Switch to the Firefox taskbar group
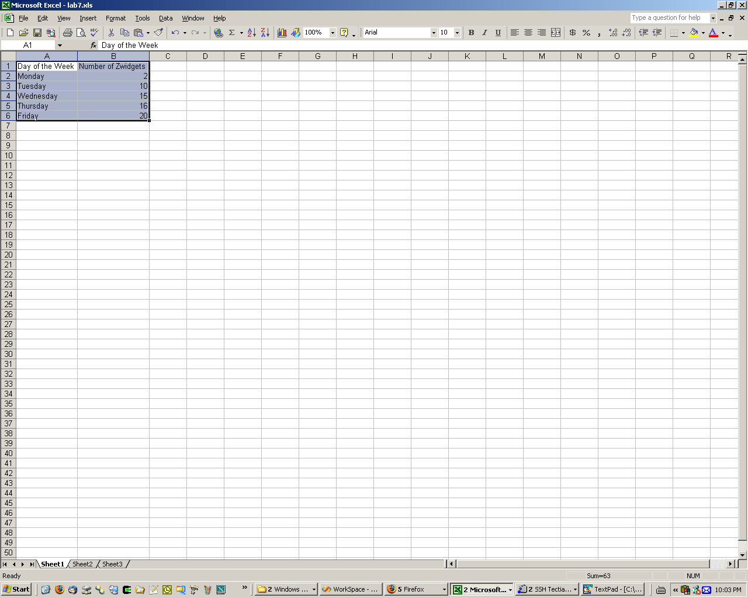 coord(416,589)
